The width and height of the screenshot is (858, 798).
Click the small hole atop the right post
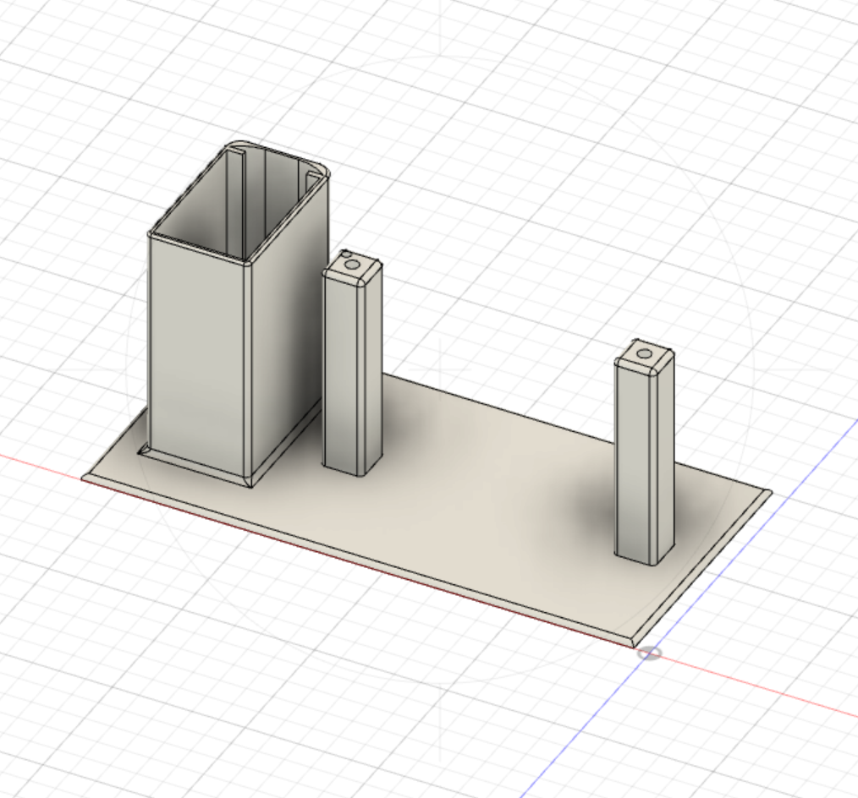point(645,352)
